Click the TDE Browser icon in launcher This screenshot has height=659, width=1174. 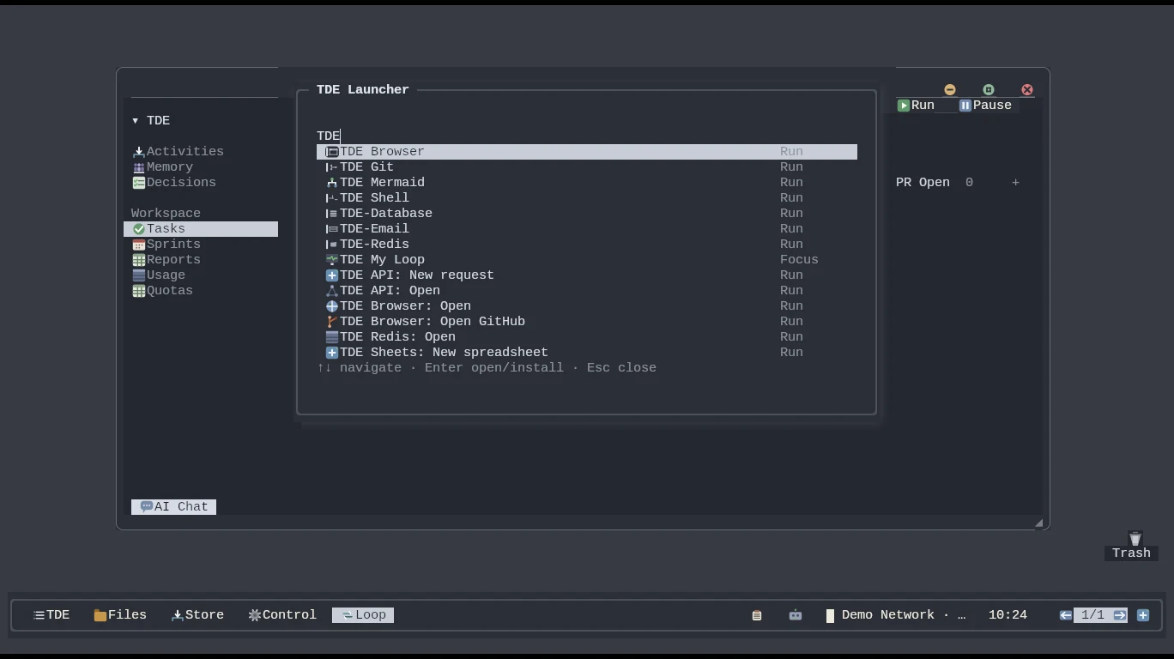332,152
